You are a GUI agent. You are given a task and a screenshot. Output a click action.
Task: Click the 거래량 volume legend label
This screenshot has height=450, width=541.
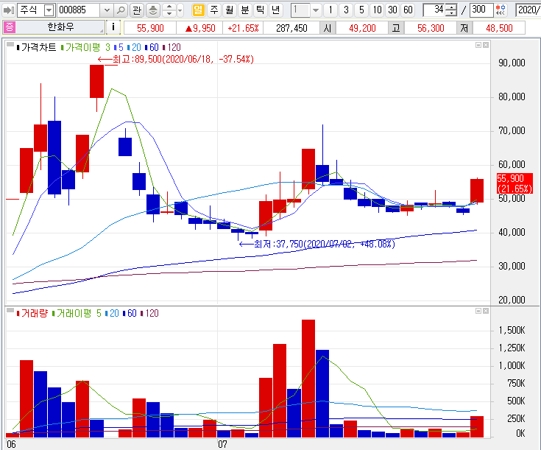tap(34, 313)
